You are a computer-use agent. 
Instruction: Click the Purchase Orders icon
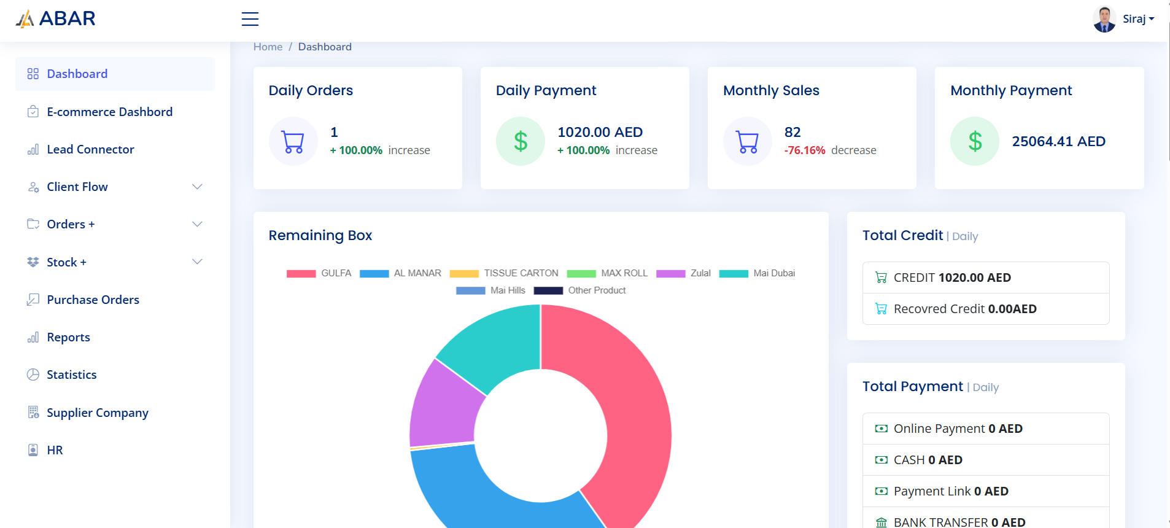[33, 300]
